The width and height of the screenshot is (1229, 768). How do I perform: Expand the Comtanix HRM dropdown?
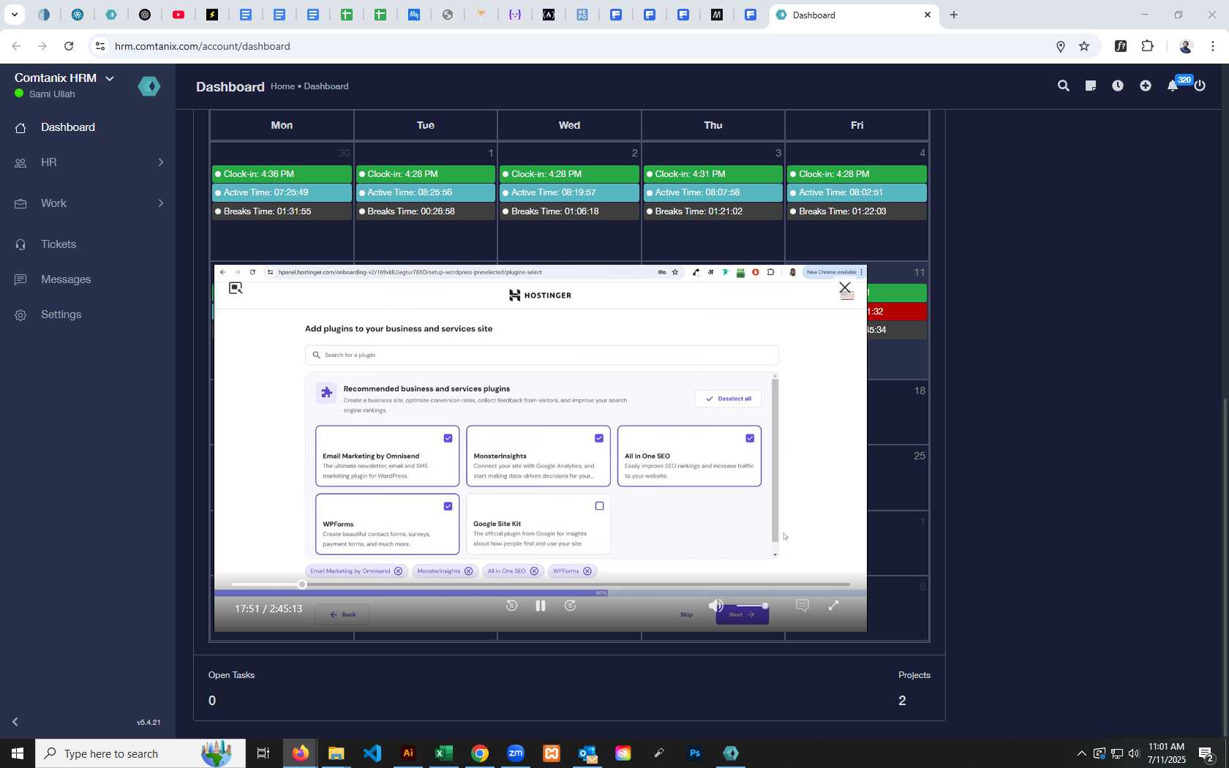(x=110, y=78)
